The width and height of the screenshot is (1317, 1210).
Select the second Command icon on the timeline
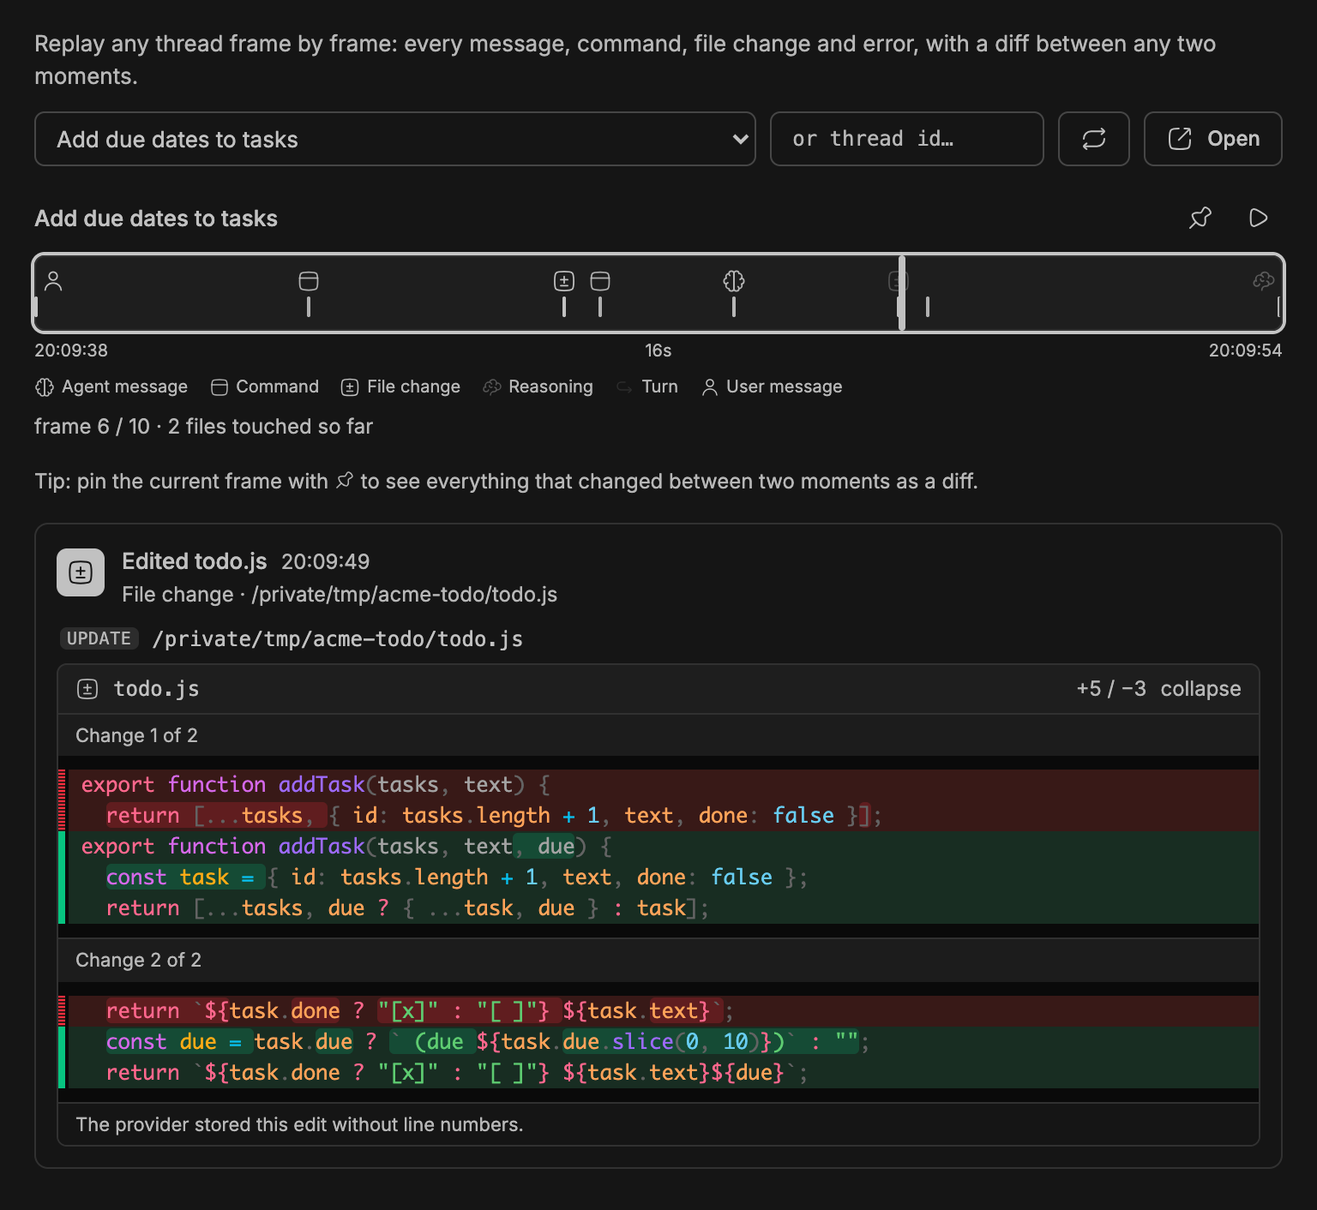tap(600, 281)
